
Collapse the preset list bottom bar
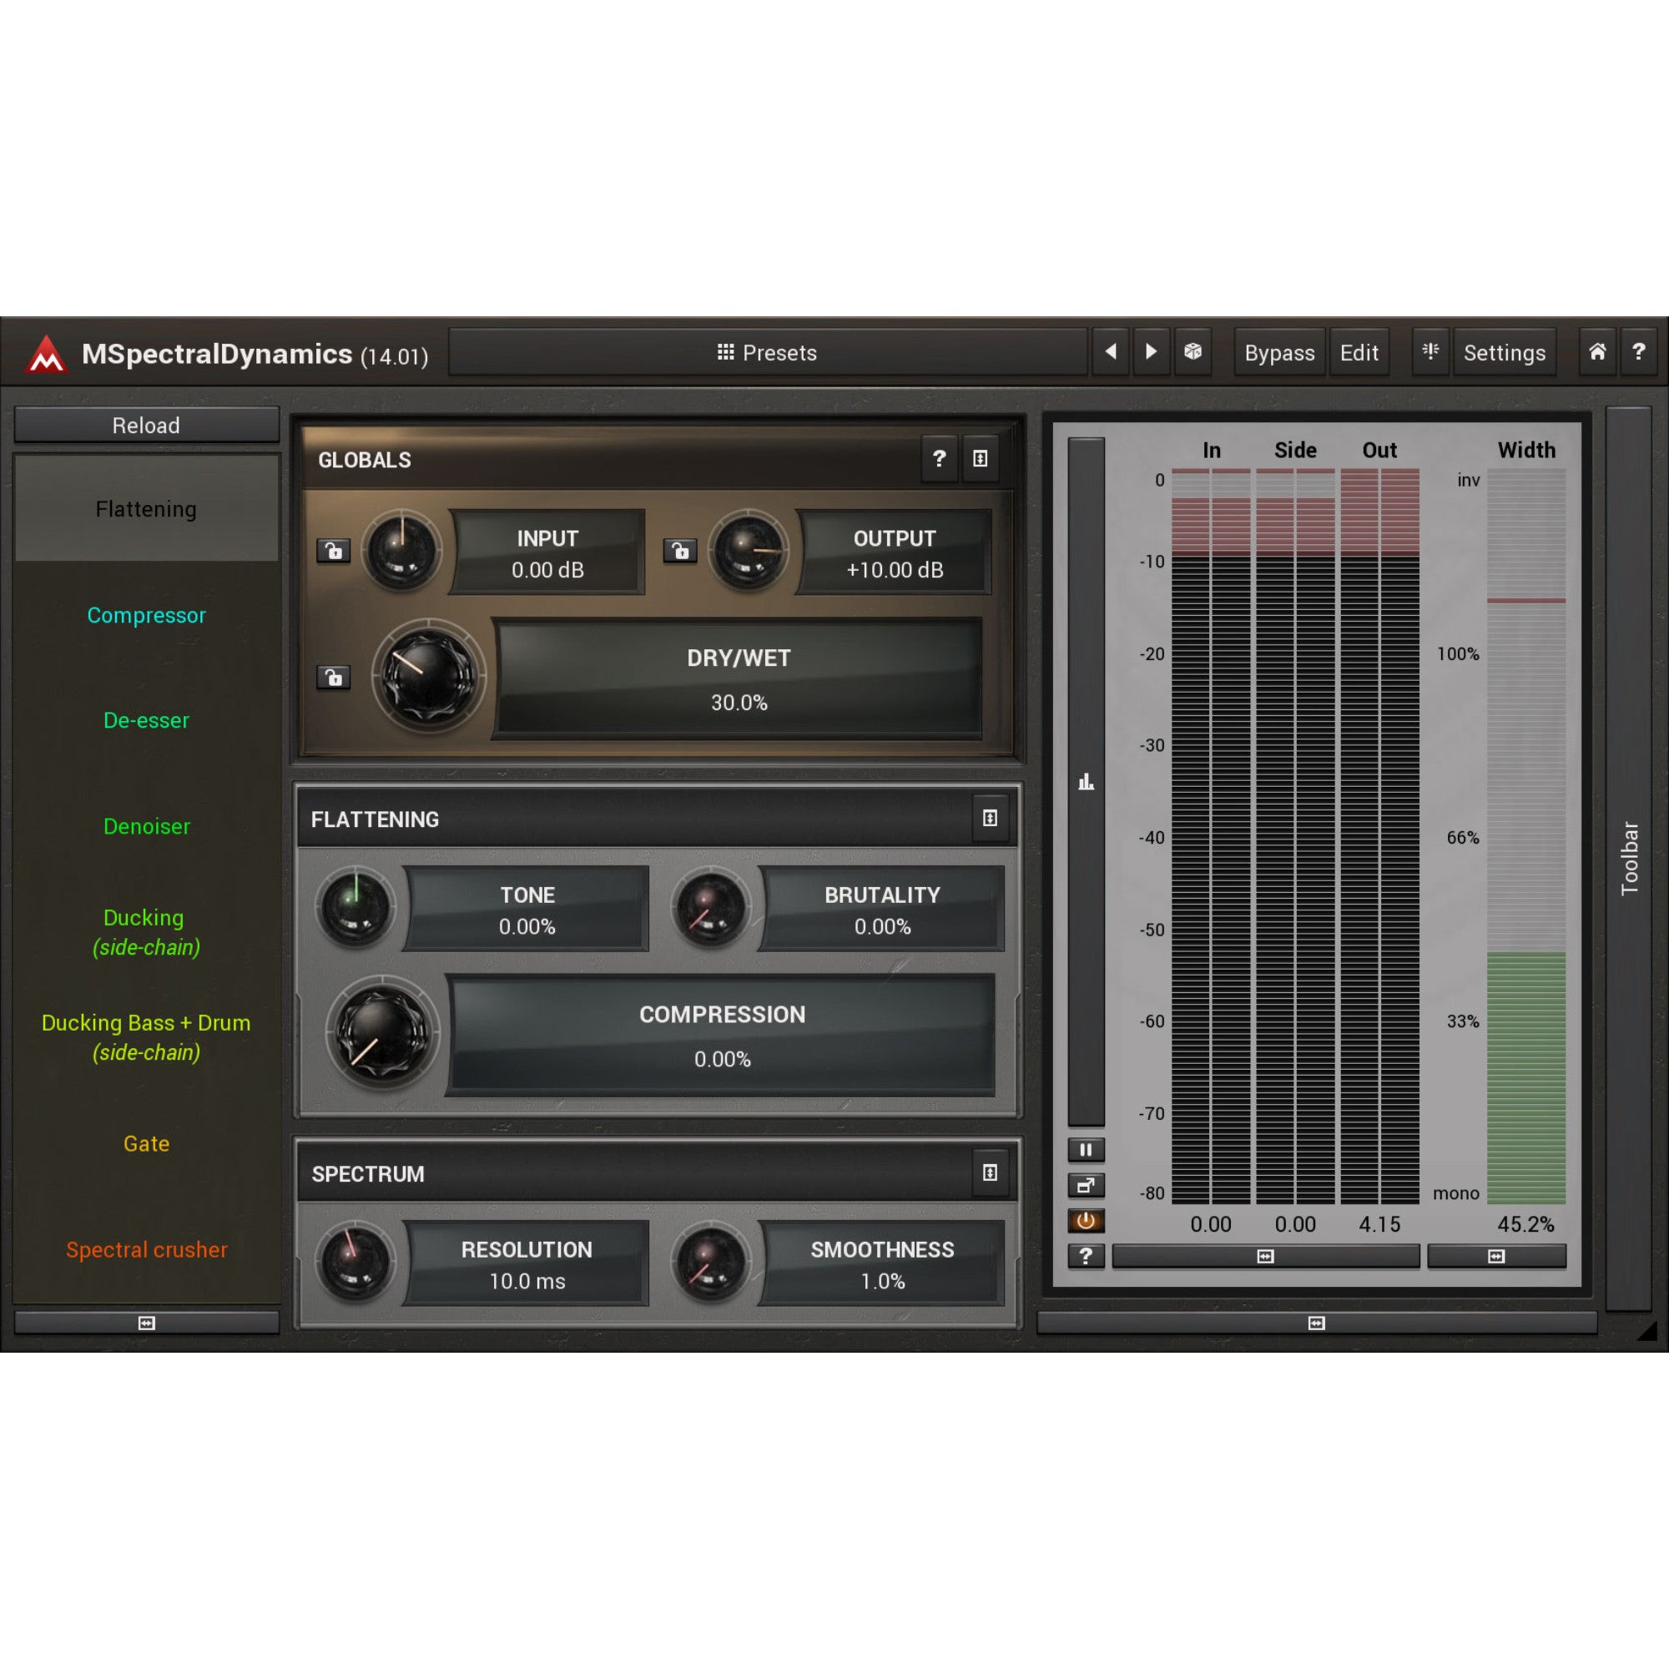[147, 1323]
